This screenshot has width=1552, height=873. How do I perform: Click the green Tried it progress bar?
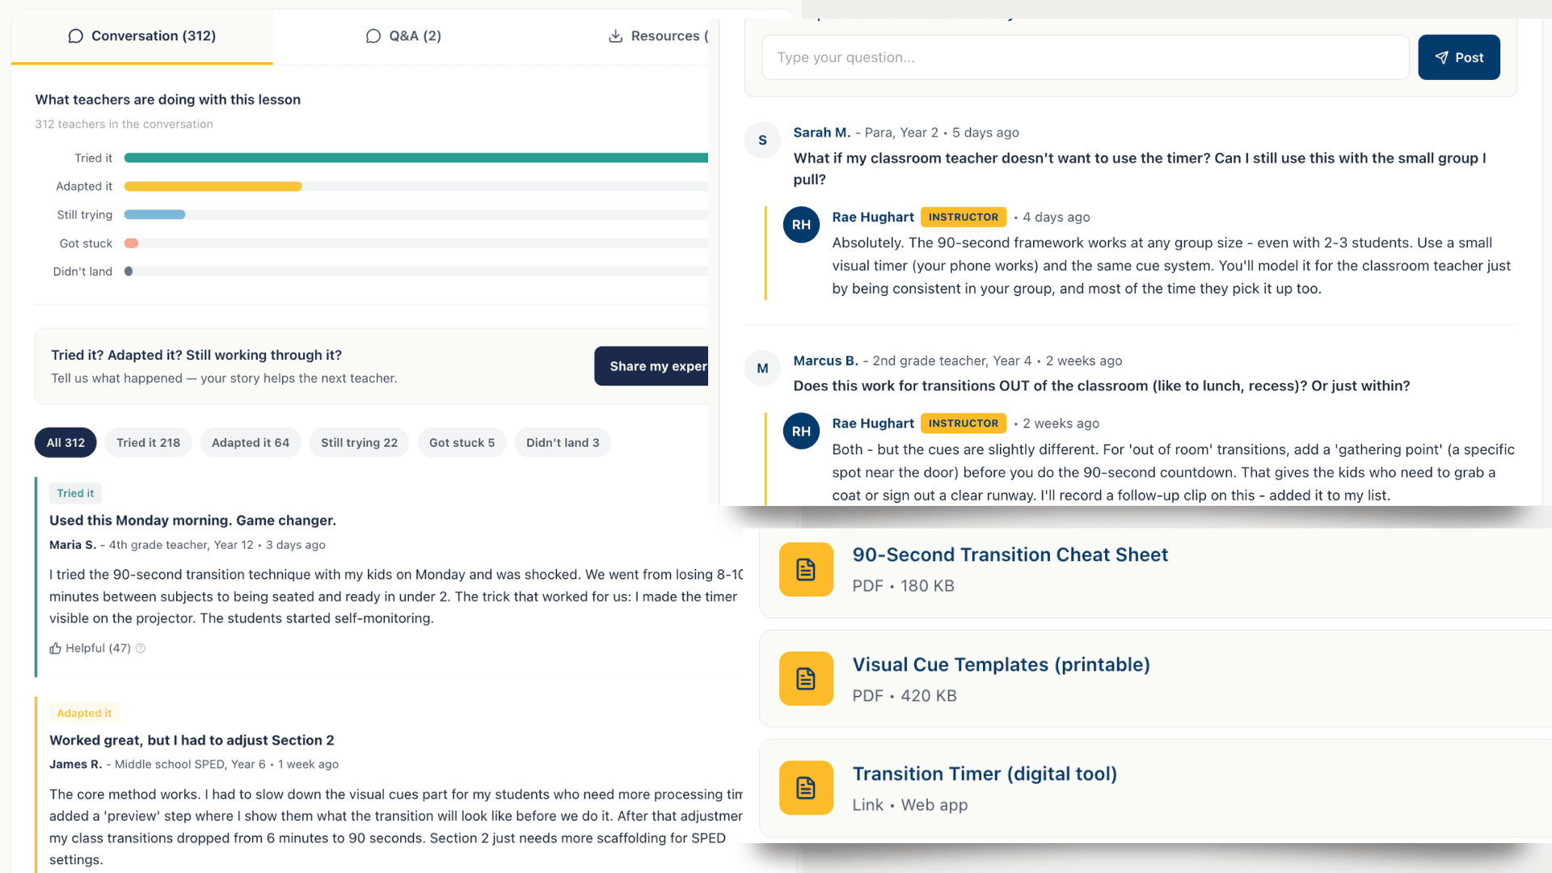click(x=416, y=158)
